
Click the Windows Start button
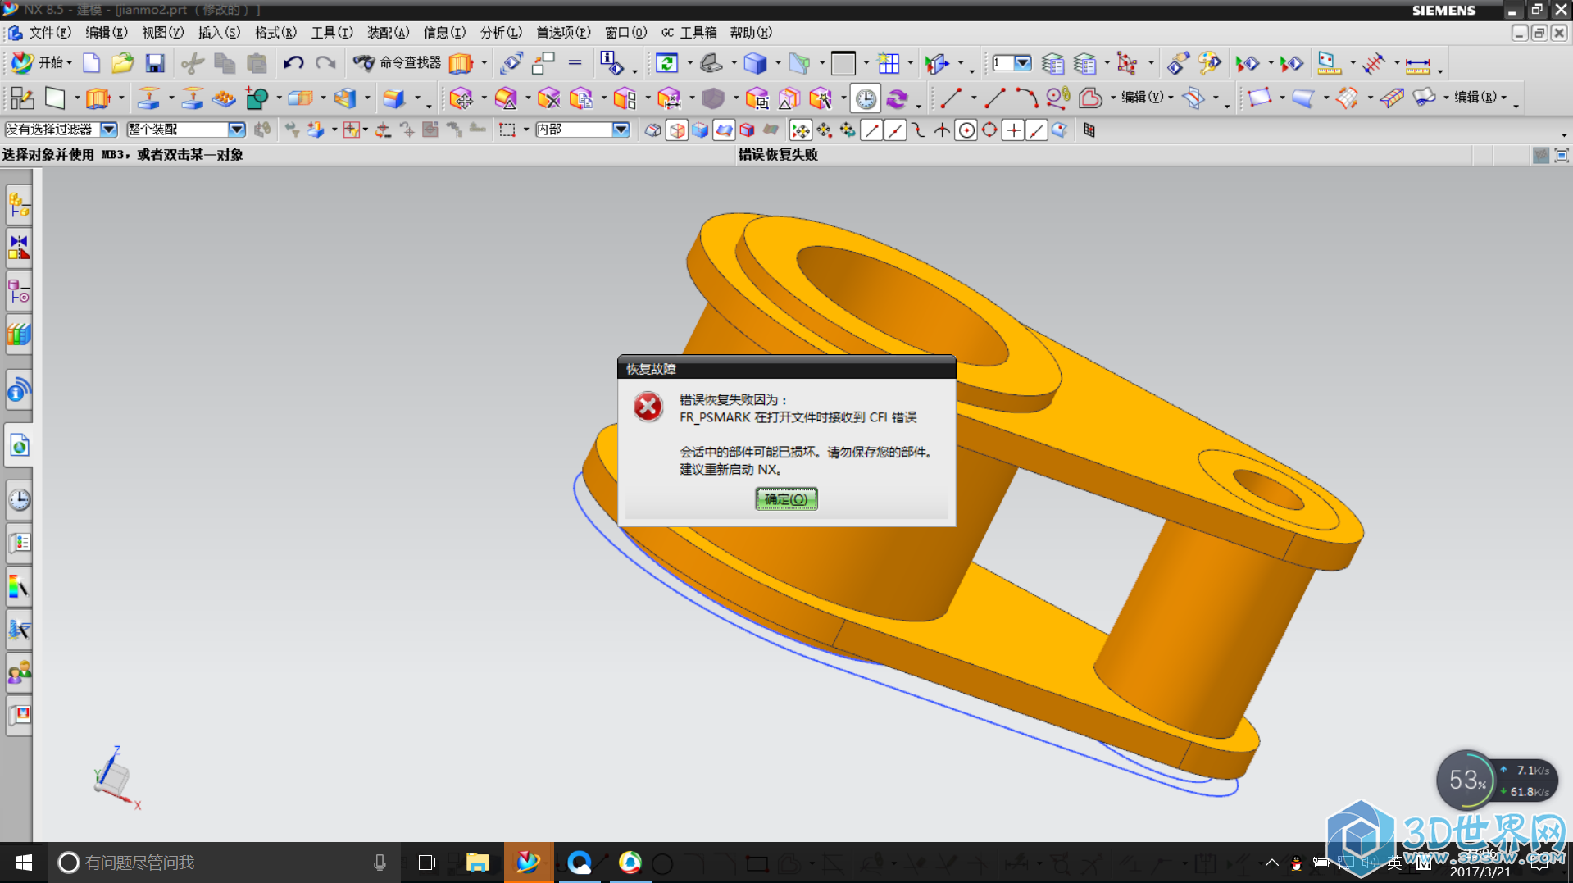coord(24,863)
